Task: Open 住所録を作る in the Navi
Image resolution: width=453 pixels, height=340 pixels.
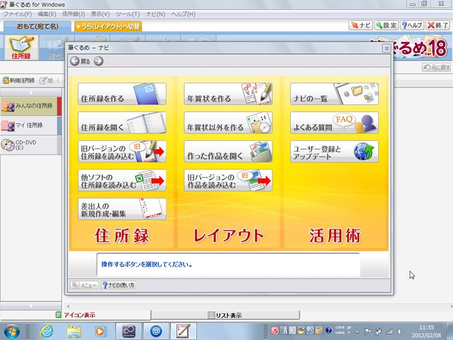Action: (x=122, y=94)
